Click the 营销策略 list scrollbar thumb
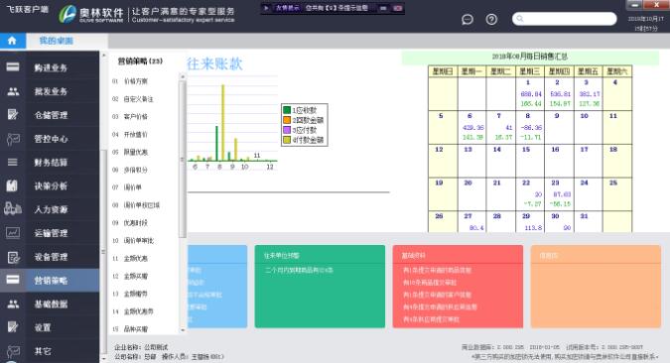This screenshot has height=363, width=670. click(x=183, y=159)
